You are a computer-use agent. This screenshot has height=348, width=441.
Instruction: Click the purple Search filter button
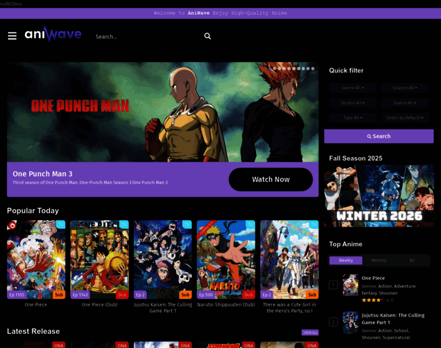tap(378, 136)
